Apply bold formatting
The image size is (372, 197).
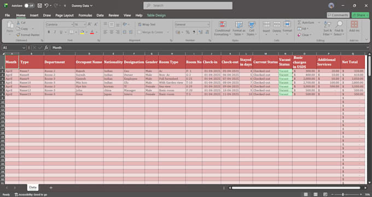pyautogui.click(x=49, y=32)
